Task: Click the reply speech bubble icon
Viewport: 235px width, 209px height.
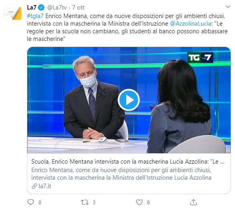Action: pyautogui.click(x=31, y=202)
